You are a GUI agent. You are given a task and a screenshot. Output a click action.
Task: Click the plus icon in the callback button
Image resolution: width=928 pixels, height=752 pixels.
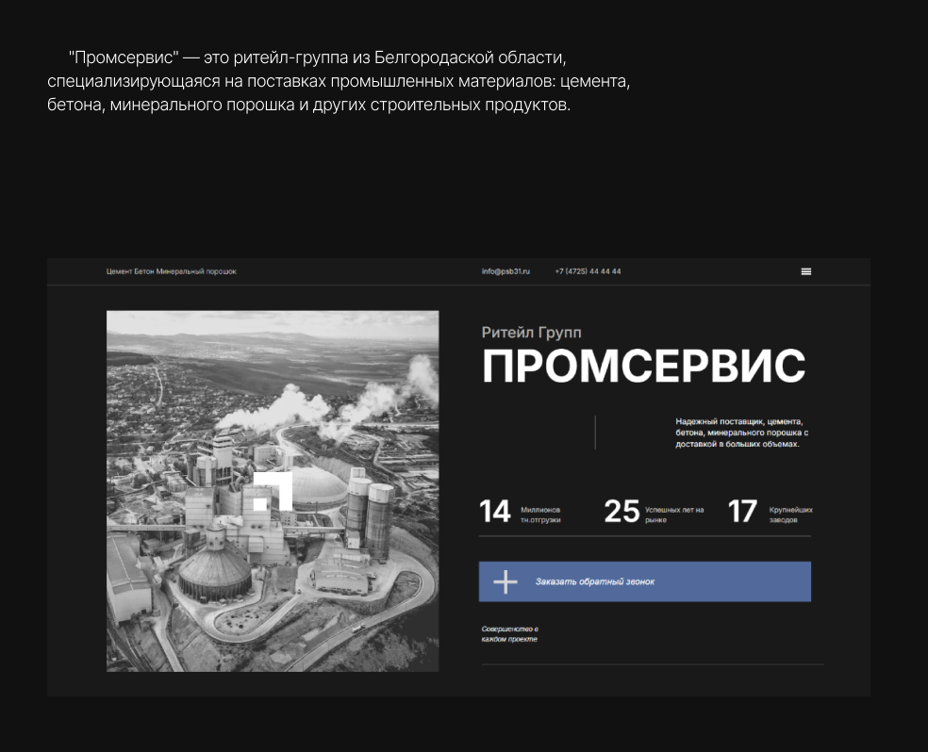tap(505, 582)
